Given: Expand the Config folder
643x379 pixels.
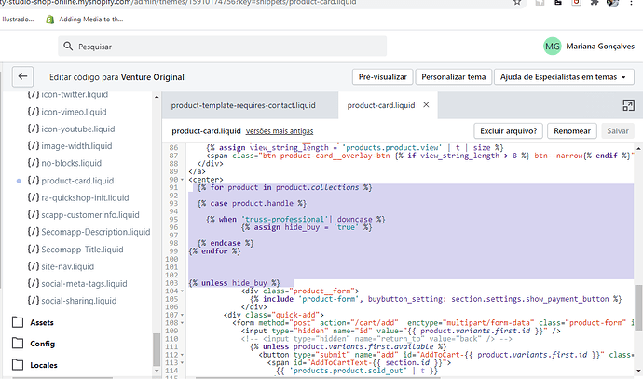Looking at the screenshot, I should point(43,344).
